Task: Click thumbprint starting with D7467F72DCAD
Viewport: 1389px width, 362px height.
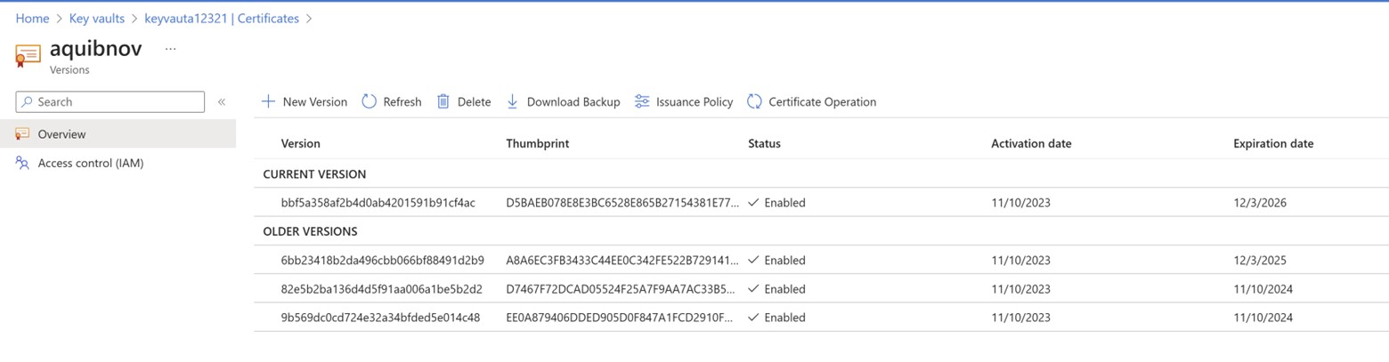Action: [621, 288]
